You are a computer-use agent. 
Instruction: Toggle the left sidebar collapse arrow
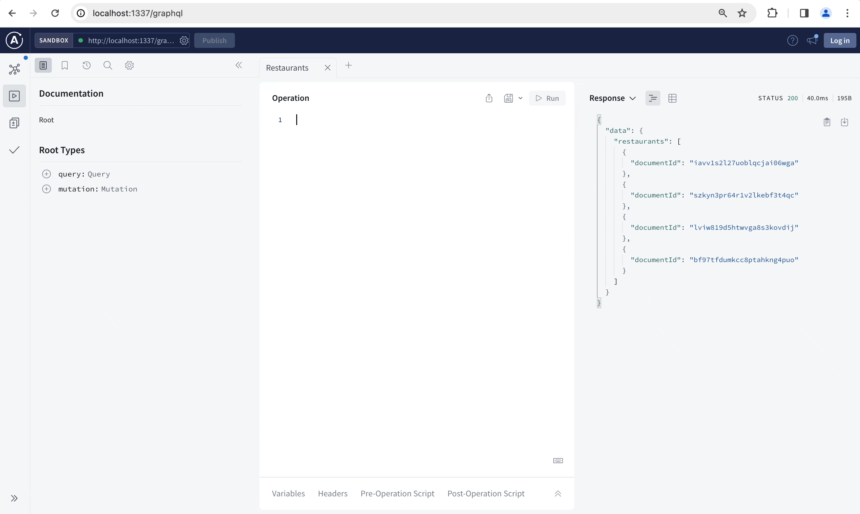pyautogui.click(x=238, y=65)
